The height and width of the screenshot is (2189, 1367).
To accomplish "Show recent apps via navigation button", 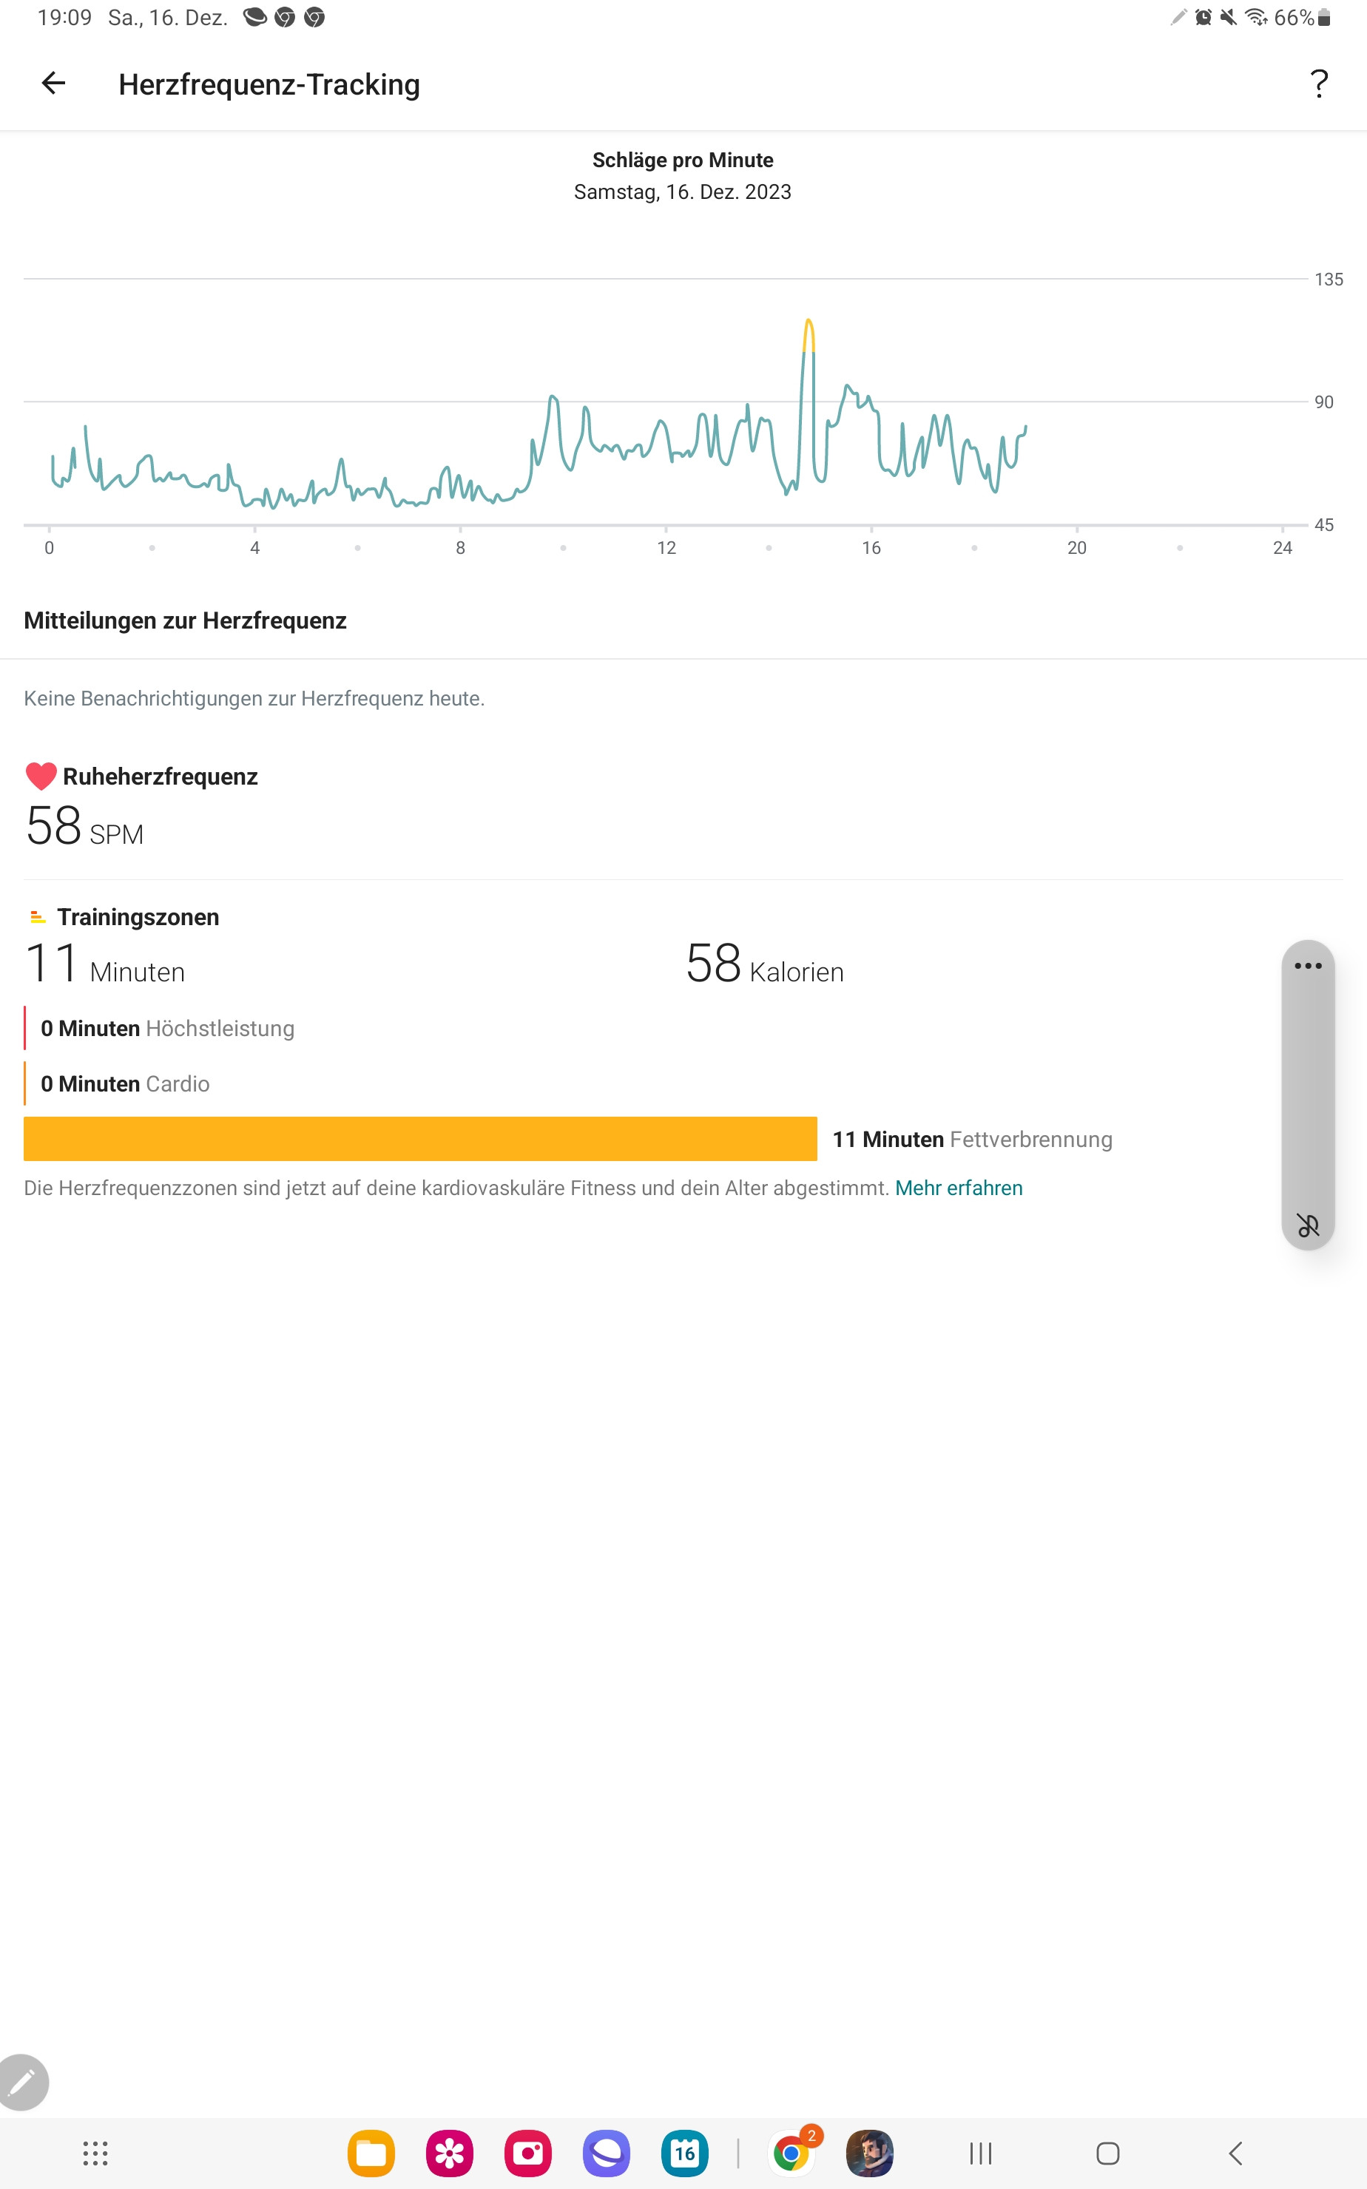I will [x=981, y=2154].
